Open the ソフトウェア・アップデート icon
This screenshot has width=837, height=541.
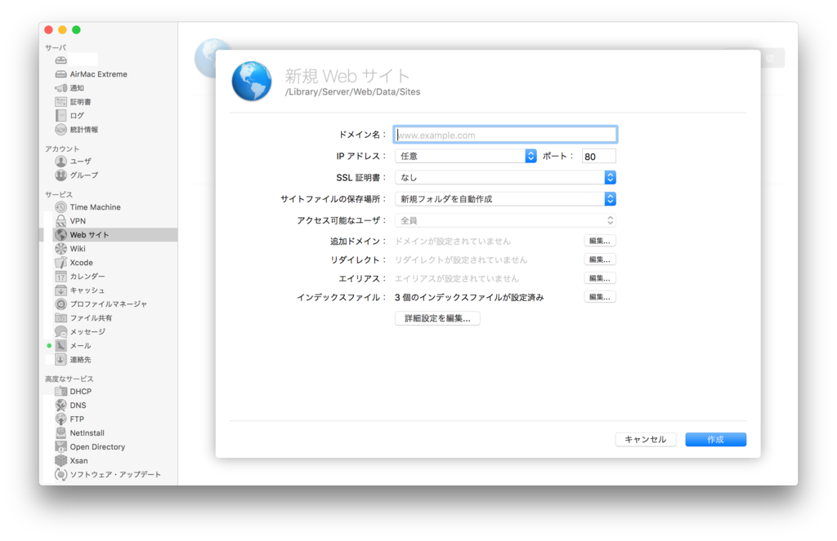(60, 474)
